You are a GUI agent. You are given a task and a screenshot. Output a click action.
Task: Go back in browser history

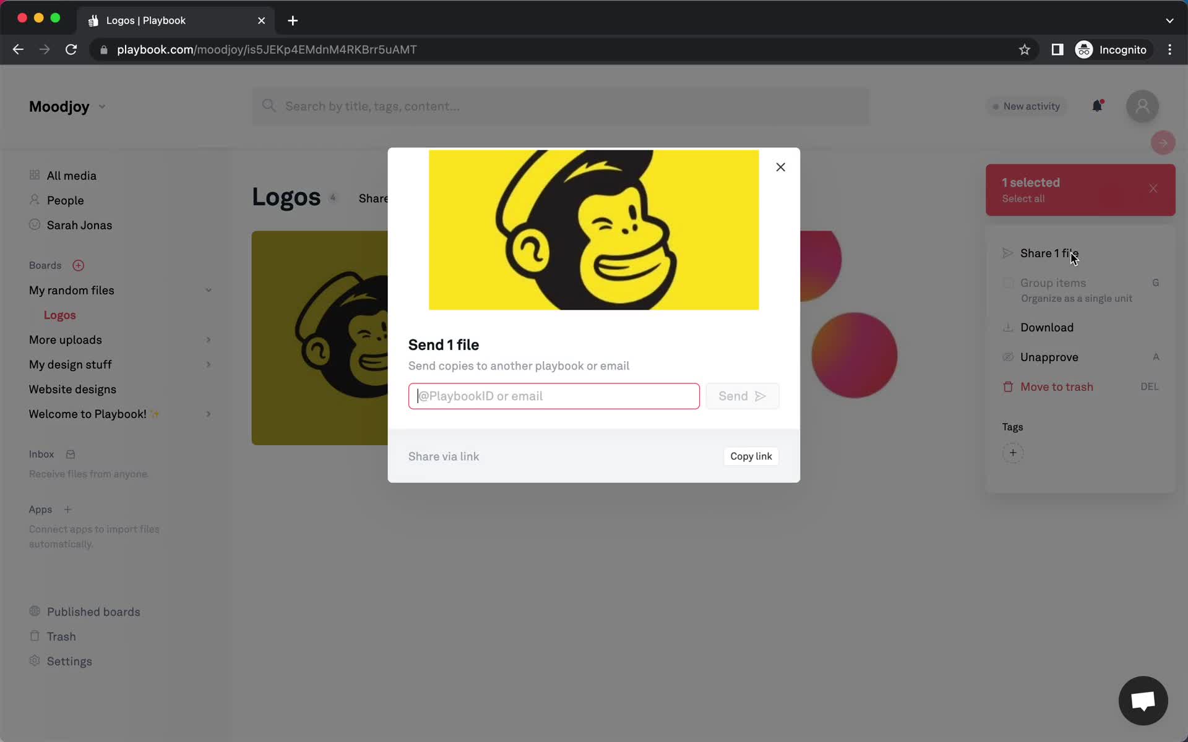coord(18,49)
